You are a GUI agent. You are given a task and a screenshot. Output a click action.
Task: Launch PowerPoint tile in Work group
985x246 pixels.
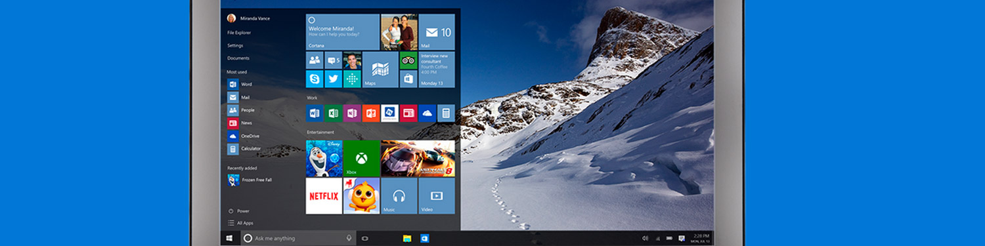pyautogui.click(x=371, y=113)
